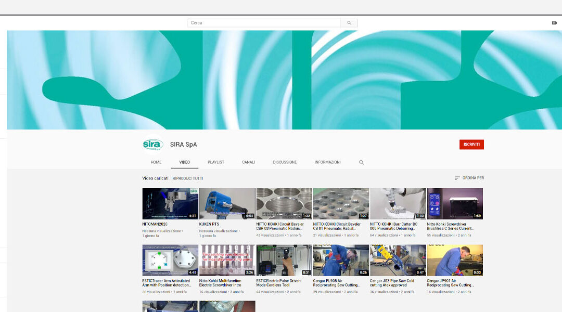
Task: Click the camera upload icon at top right
Action: coord(554,23)
